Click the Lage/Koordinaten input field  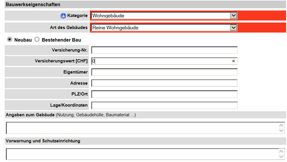(x=165, y=105)
